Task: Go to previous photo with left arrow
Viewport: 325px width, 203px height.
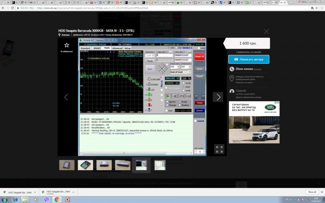Action: [x=66, y=97]
